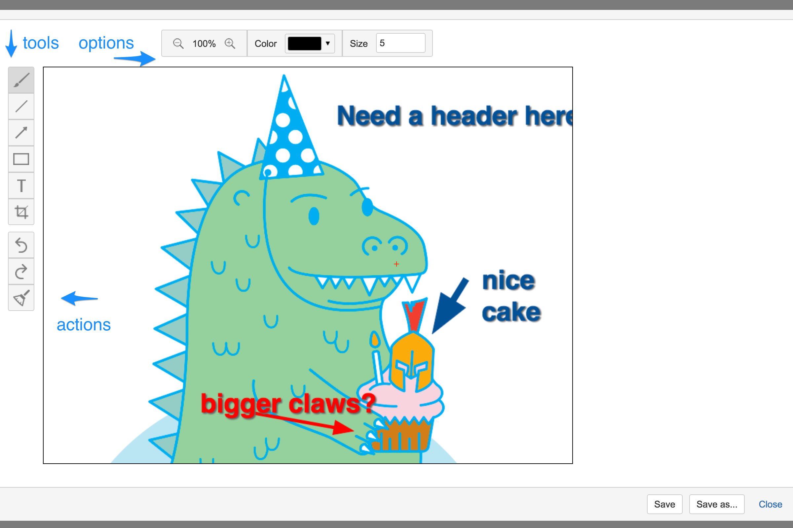Select the Crop tool
Image resolution: width=793 pixels, height=528 pixels.
pos(21,212)
